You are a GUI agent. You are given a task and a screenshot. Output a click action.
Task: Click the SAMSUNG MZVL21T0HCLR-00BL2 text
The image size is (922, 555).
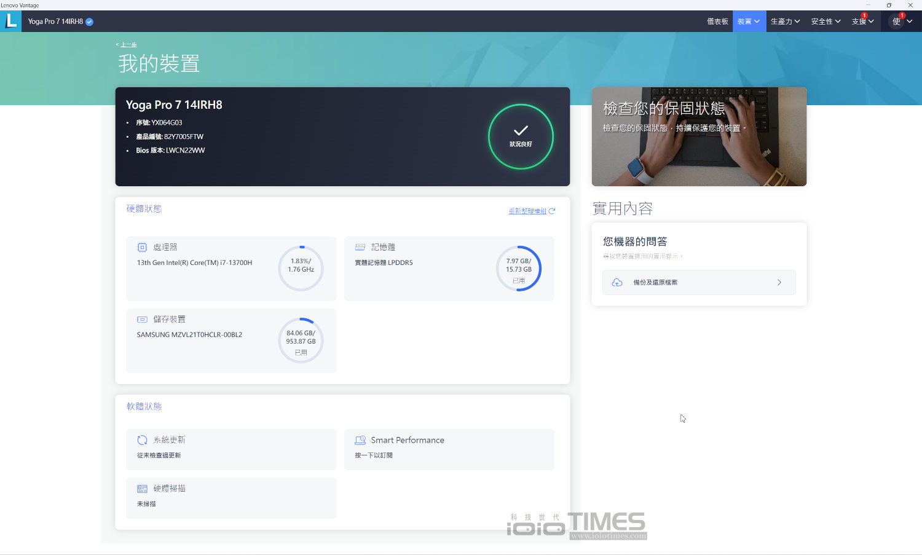pos(189,335)
